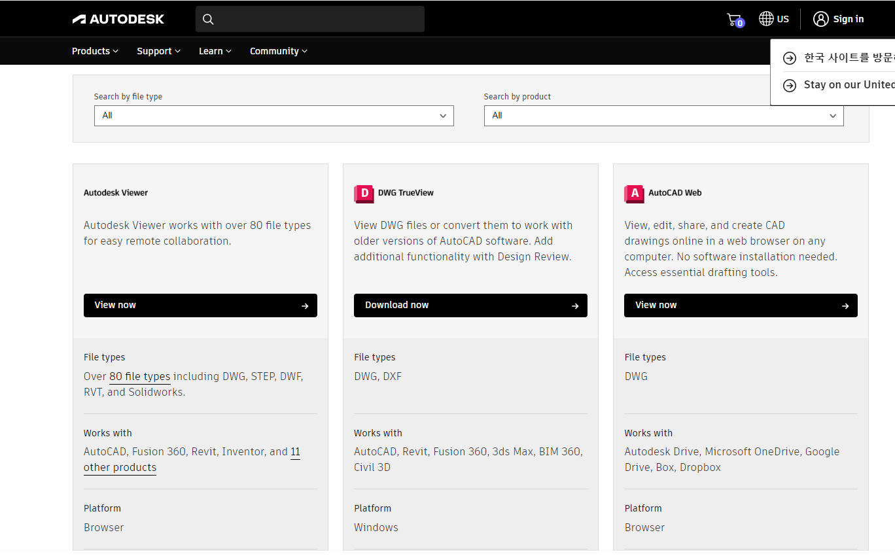Click View now for Autodesk Viewer
This screenshot has height=556, width=895.
(x=200, y=305)
